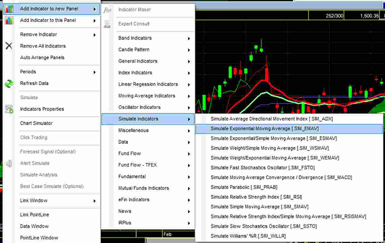The width and height of the screenshot is (385, 243).
Task: Click the f(x) Indicator Maker icon
Action: [x=107, y=10]
